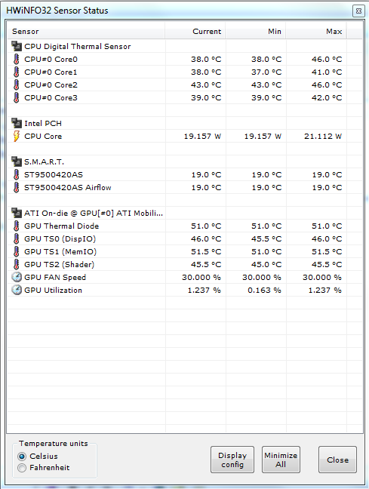Click thermometer icon beside GPU TS2 (Shader)

click(16, 264)
